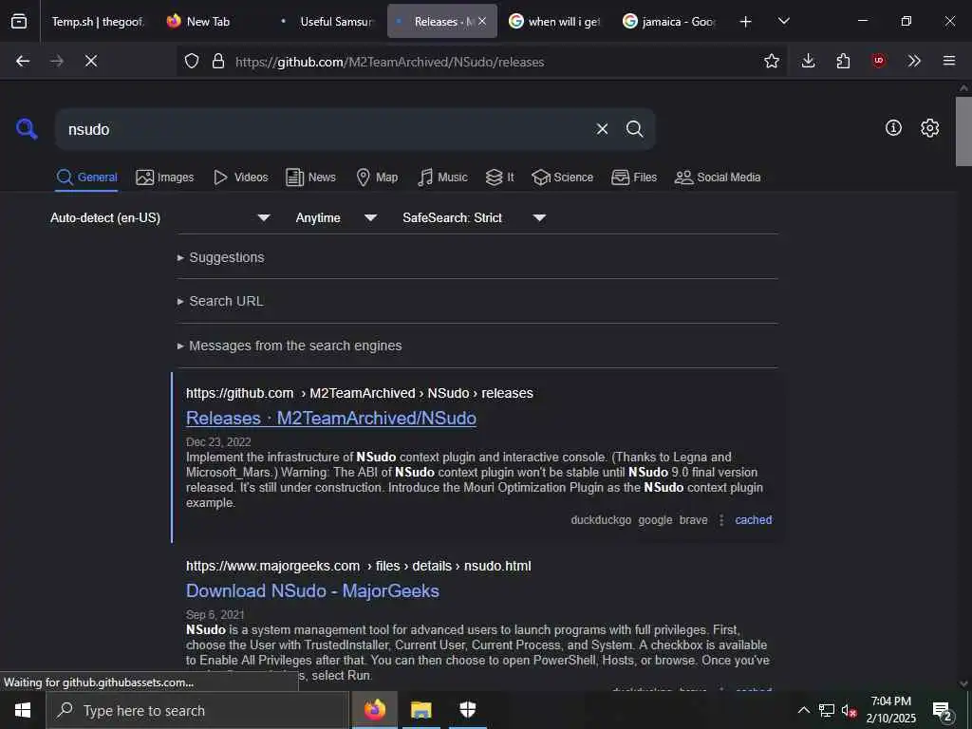Screen dimensions: 972x729
Task: Open the search info (about) icon
Action: 893,128
